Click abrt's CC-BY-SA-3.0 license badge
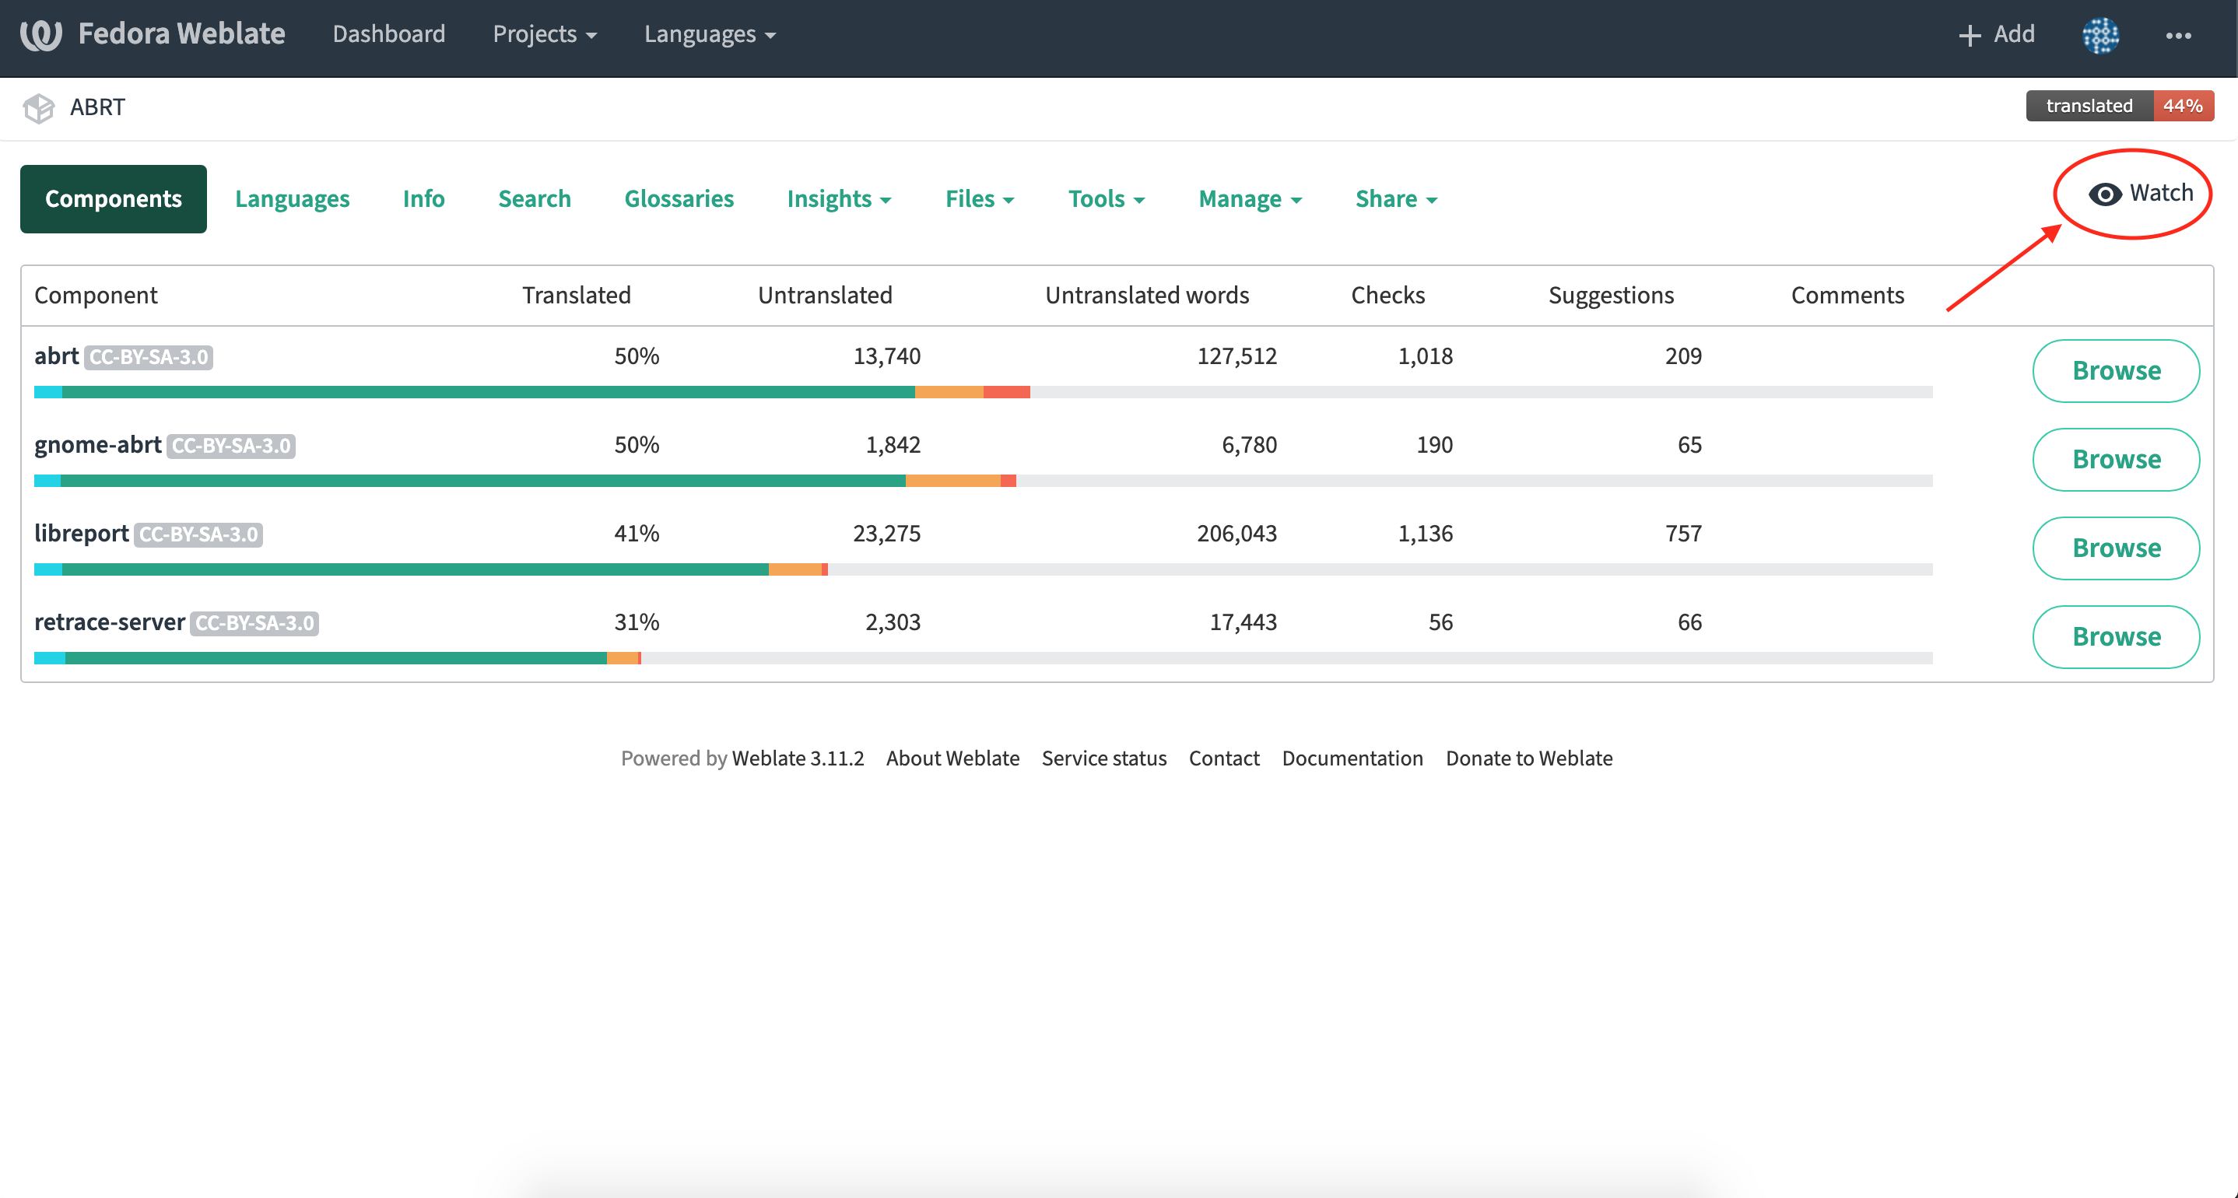This screenshot has width=2238, height=1198. tap(149, 357)
